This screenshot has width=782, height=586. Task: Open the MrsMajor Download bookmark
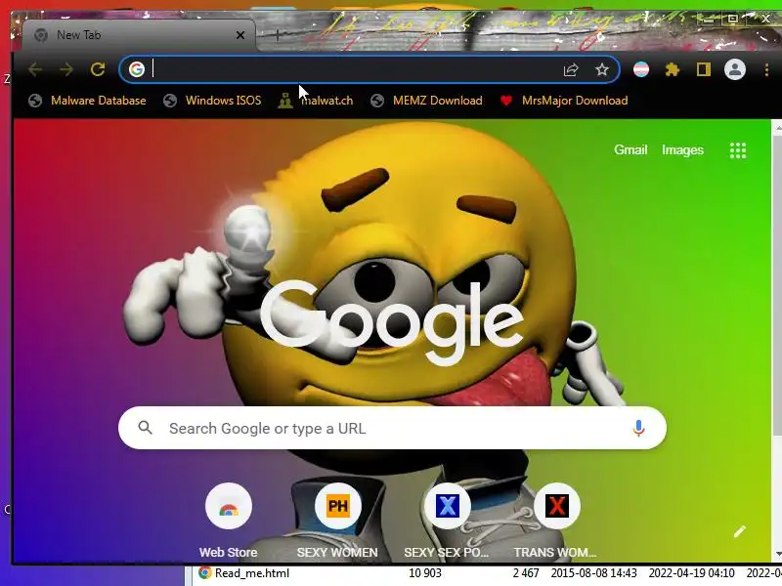[564, 101]
